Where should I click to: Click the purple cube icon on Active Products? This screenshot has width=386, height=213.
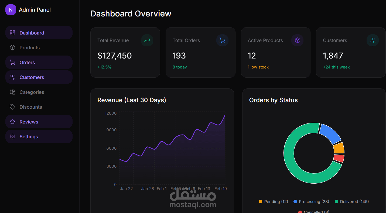coord(298,40)
